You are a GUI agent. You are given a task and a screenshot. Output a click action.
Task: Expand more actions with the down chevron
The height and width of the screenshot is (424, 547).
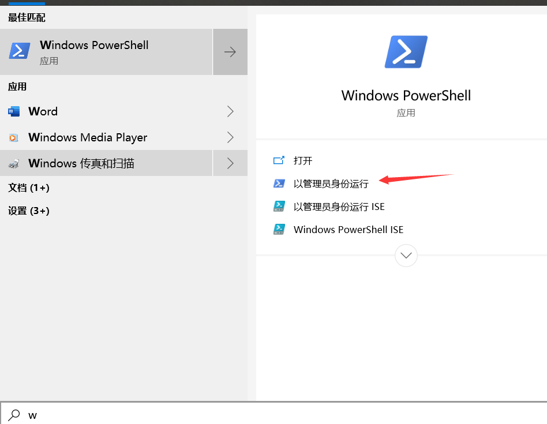pyautogui.click(x=406, y=256)
